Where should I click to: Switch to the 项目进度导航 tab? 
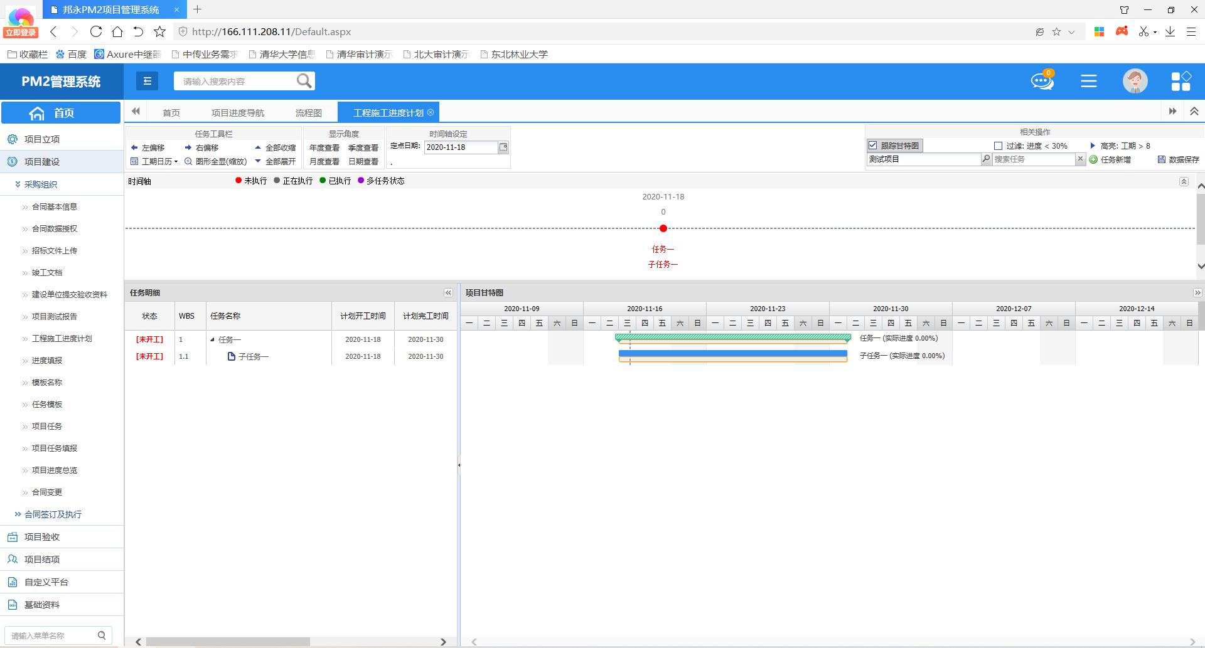pyautogui.click(x=237, y=113)
